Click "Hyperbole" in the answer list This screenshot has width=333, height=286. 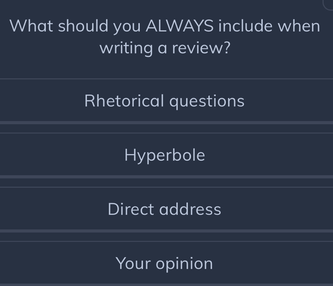click(x=164, y=155)
